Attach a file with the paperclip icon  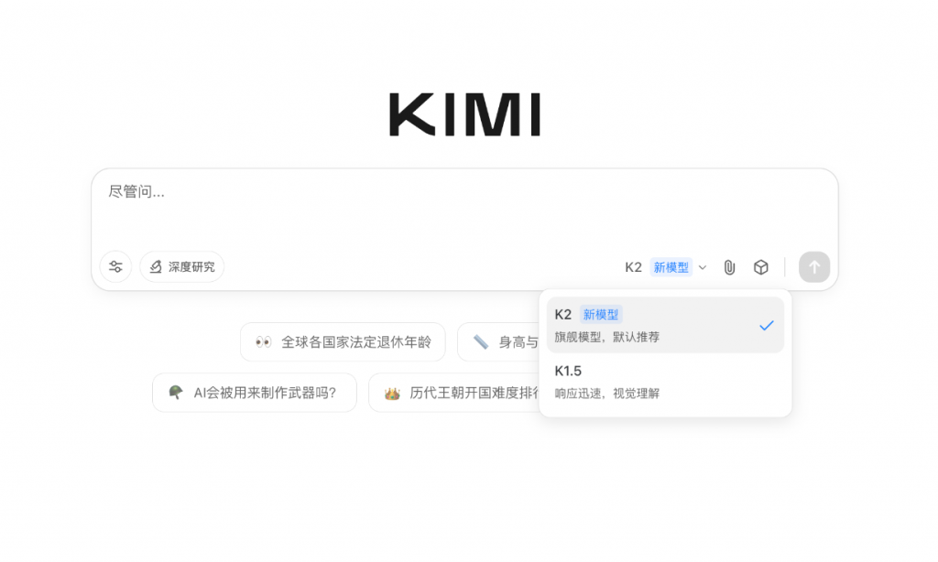click(729, 267)
